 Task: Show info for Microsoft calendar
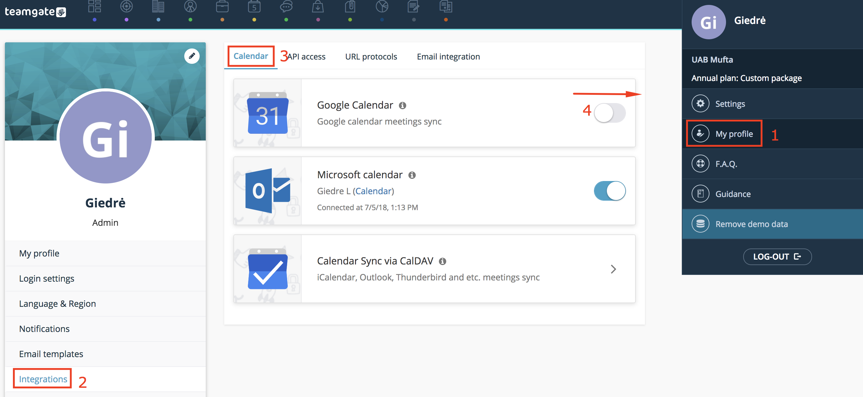(x=412, y=175)
